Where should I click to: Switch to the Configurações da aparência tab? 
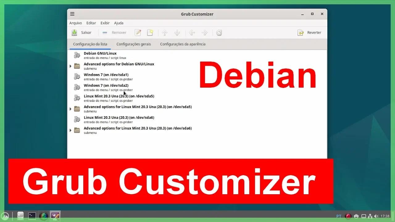tap(183, 44)
